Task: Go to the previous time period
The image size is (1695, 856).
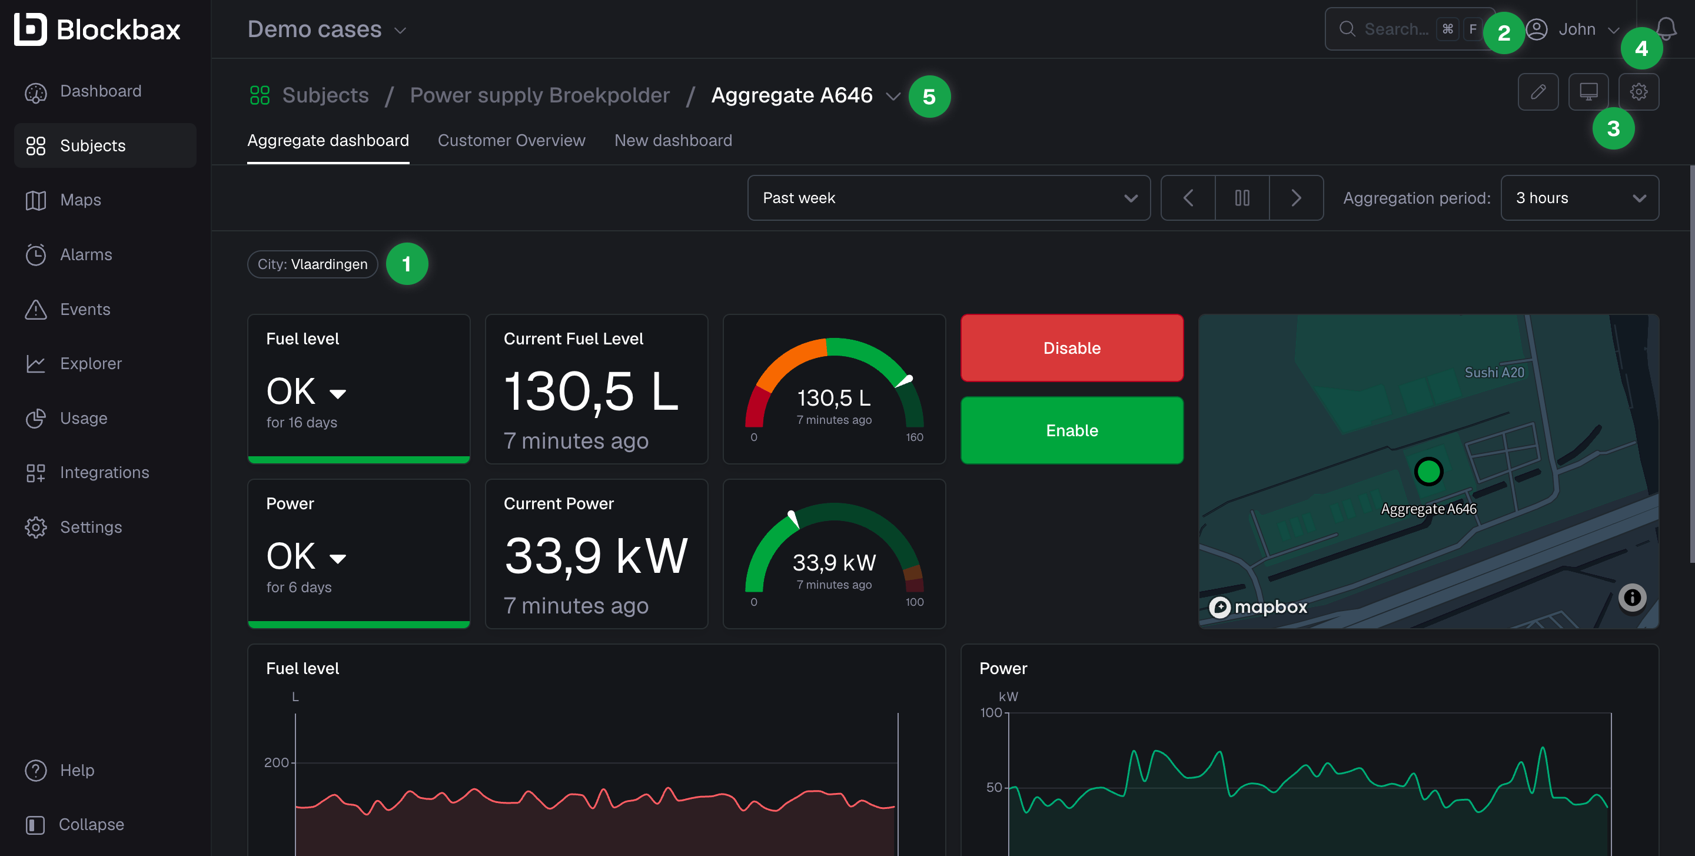Action: coord(1188,198)
